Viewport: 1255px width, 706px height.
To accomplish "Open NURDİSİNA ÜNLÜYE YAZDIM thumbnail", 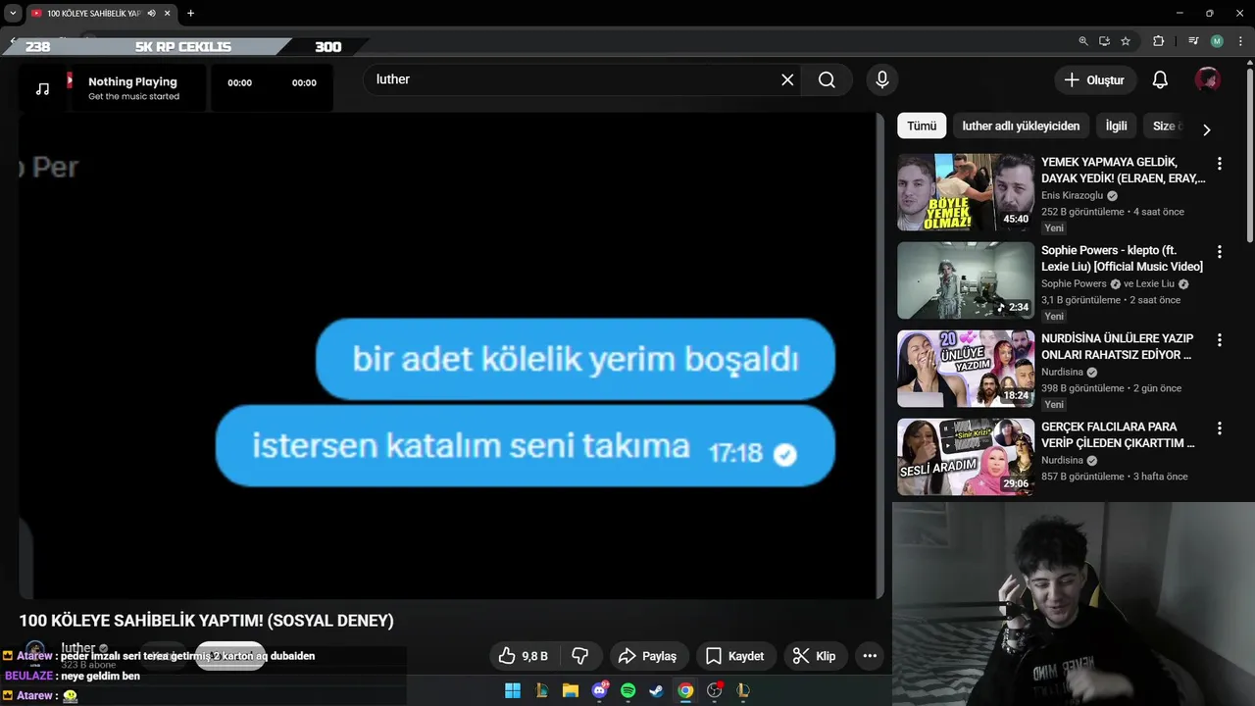I will [966, 369].
